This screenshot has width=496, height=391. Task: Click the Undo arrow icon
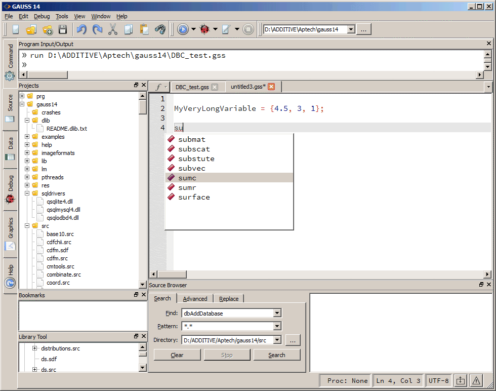coord(81,29)
